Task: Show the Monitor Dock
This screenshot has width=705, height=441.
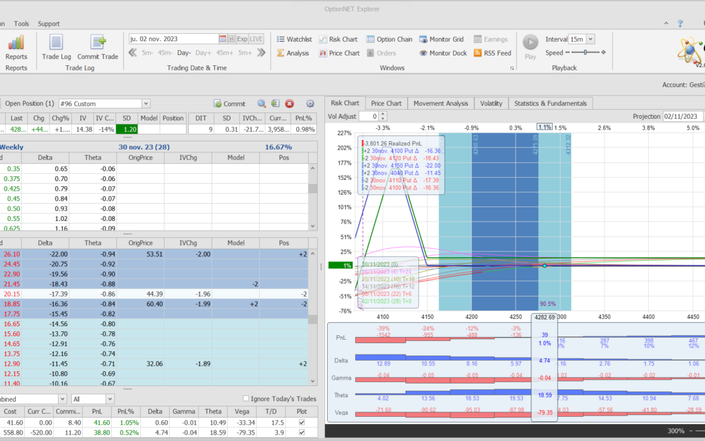Action: [x=443, y=53]
